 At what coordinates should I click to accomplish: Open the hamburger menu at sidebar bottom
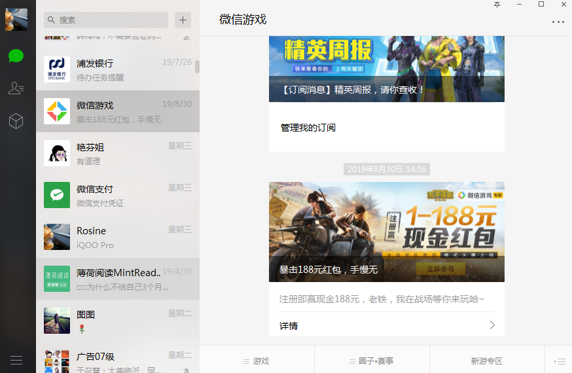click(16, 360)
